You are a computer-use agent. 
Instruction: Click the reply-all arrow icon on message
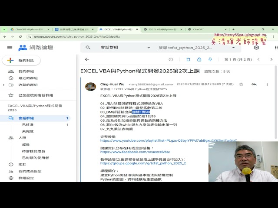[x=254, y=84]
